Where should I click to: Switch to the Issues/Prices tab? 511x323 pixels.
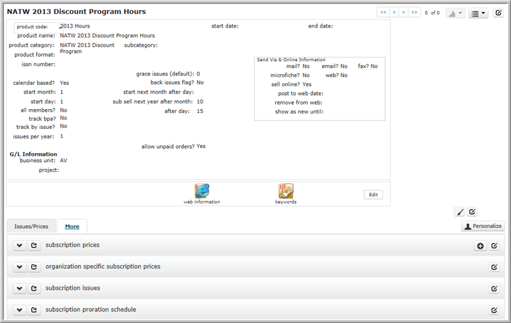click(x=31, y=227)
